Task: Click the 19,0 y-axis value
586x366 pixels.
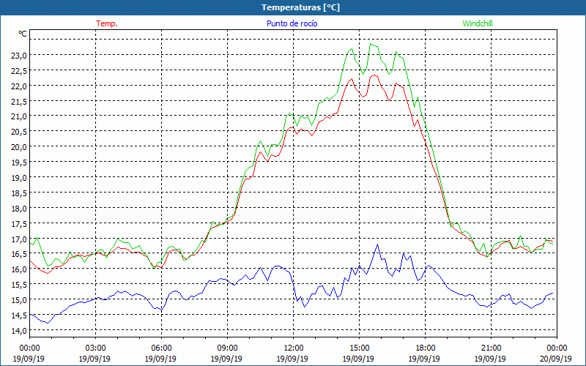Action: point(20,177)
